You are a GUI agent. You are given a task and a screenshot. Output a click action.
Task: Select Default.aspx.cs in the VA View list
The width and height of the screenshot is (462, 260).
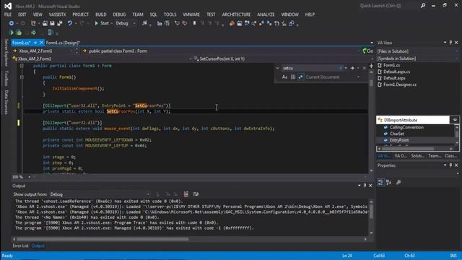coord(396,71)
